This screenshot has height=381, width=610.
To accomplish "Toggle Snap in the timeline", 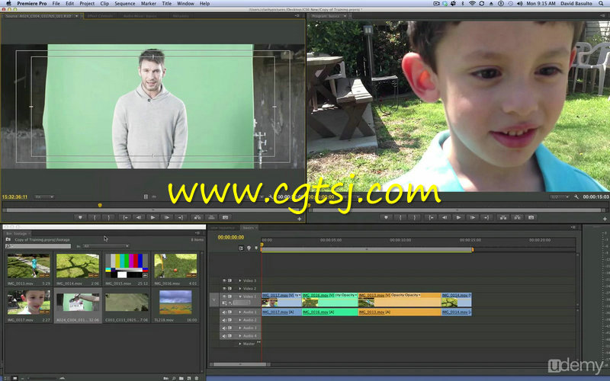I will pos(241,248).
